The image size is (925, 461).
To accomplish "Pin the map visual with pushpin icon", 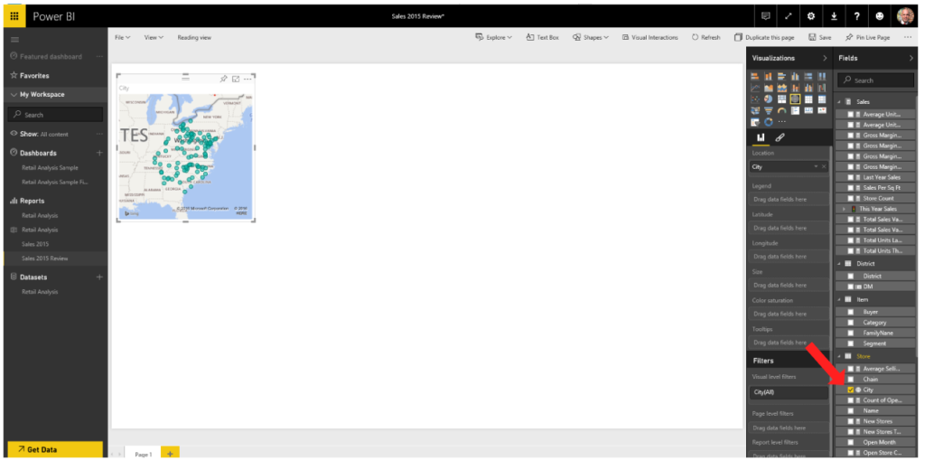I will tap(224, 79).
